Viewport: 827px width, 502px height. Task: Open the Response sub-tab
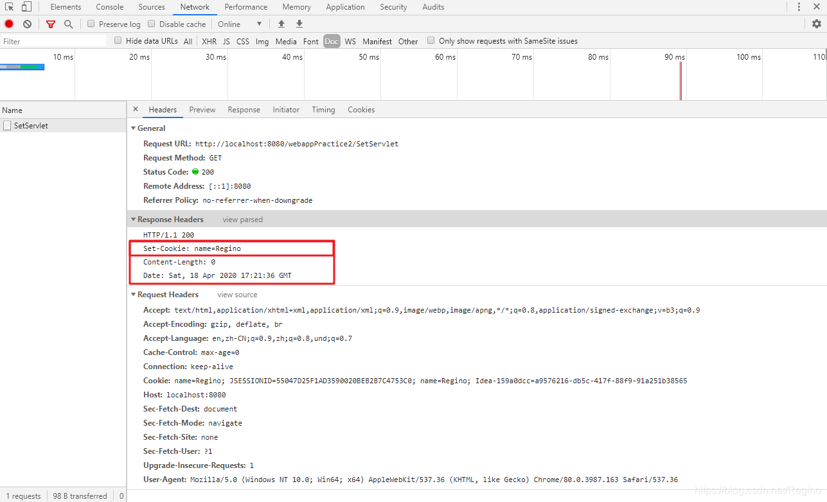[x=244, y=110]
